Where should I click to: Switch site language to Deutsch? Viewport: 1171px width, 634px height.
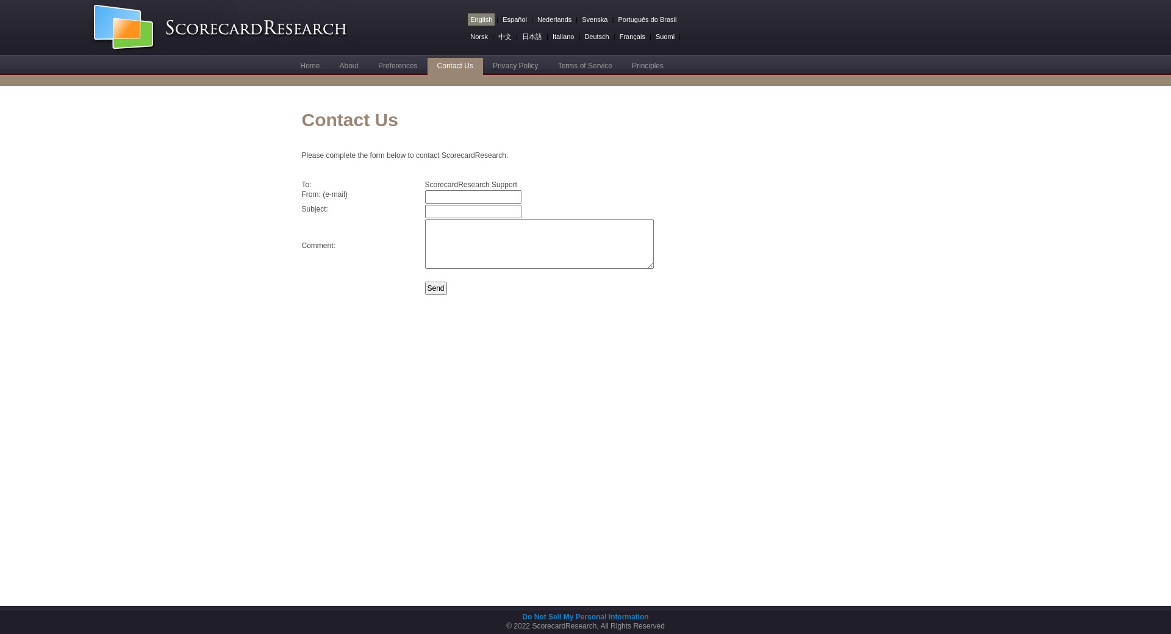pos(596,37)
